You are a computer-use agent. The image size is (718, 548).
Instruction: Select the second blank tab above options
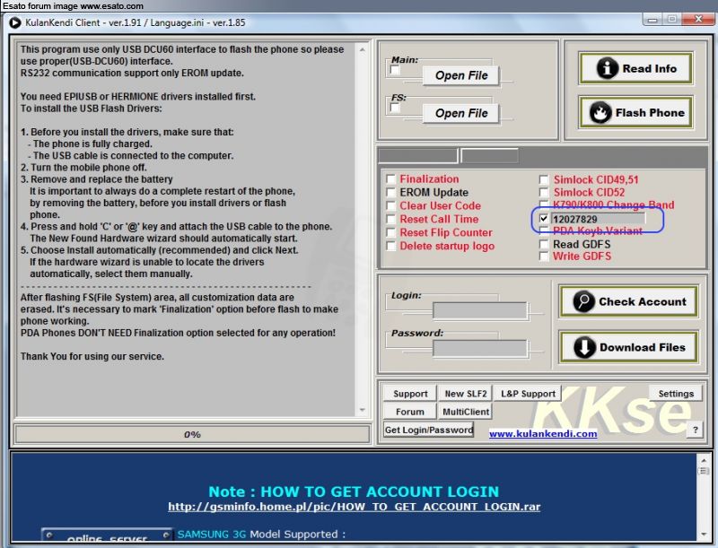490,155
